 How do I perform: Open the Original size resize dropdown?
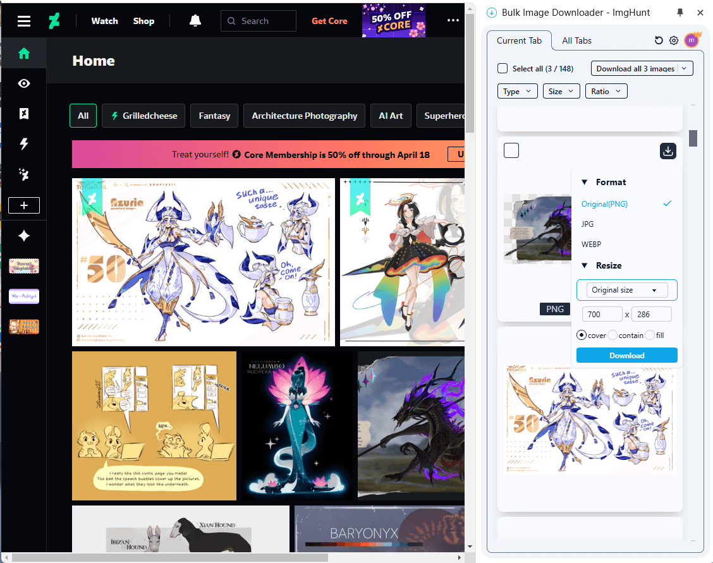click(x=626, y=289)
